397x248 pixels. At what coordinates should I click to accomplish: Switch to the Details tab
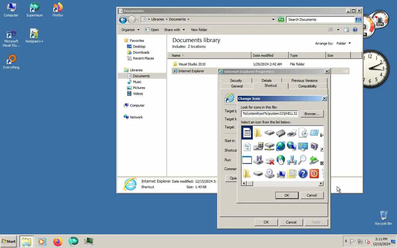[x=266, y=80]
